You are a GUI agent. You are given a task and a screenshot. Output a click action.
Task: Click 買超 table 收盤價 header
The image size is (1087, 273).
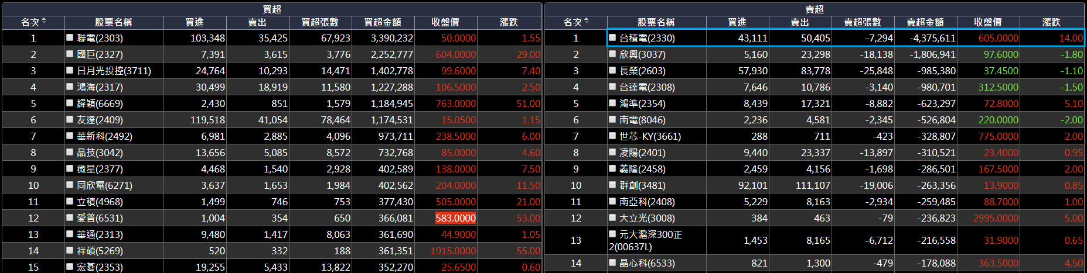tap(445, 22)
